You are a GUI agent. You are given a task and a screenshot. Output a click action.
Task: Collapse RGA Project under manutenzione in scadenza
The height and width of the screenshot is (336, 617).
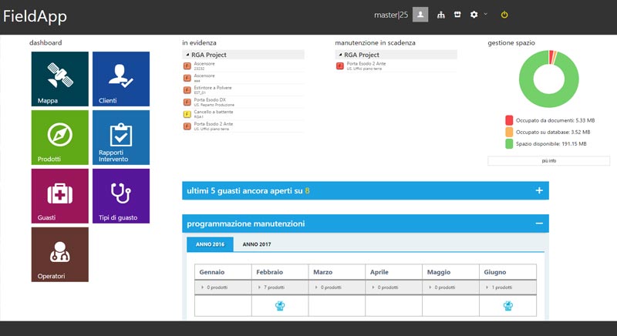(340, 55)
